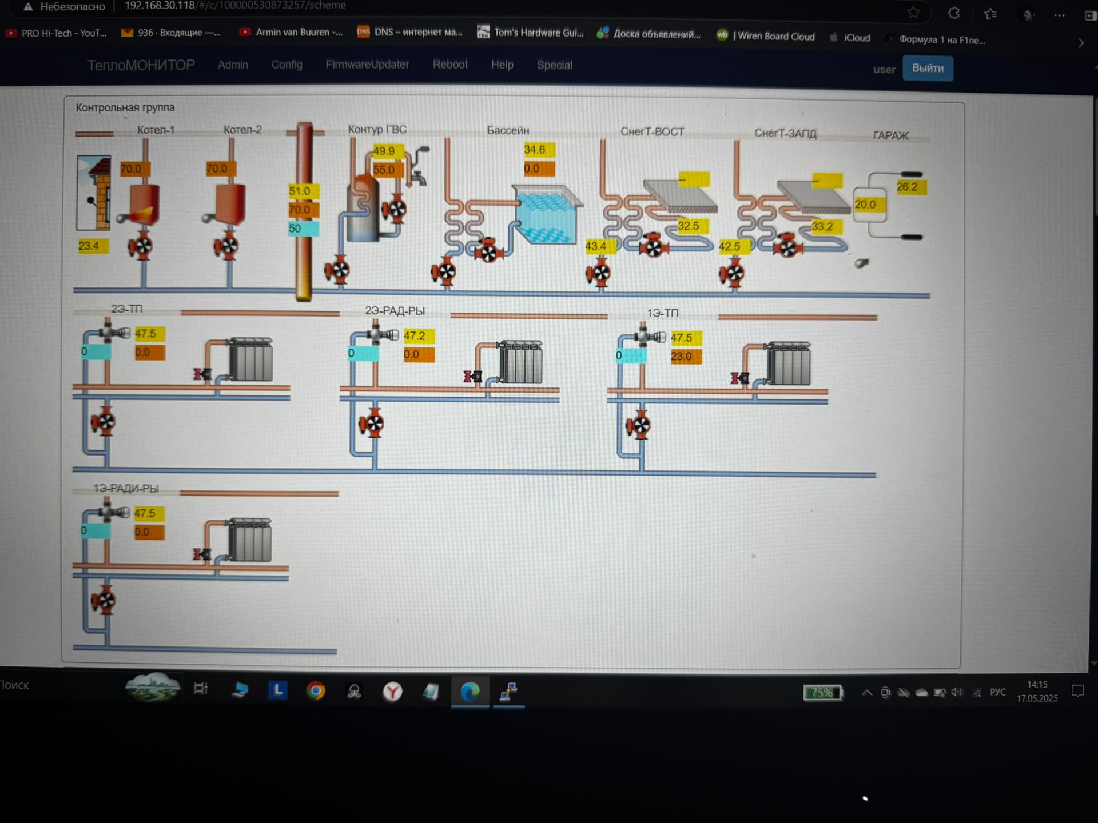1098x823 pixels.
Task: Click the 2Э-ТП circulation pump
Action: tap(104, 422)
